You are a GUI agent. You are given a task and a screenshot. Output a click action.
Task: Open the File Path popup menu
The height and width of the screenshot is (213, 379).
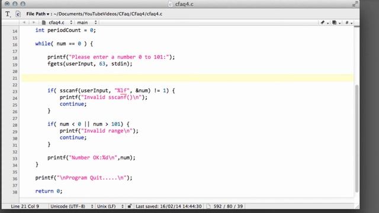point(38,14)
